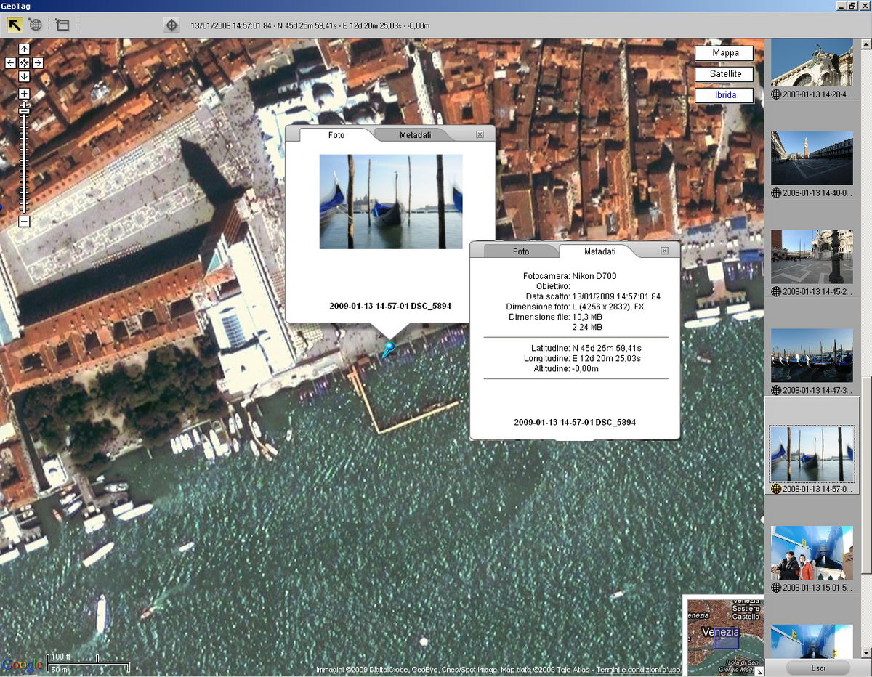The height and width of the screenshot is (677, 872).
Task: Click Dimensione file value 10,3 MB
Action: [x=587, y=317]
